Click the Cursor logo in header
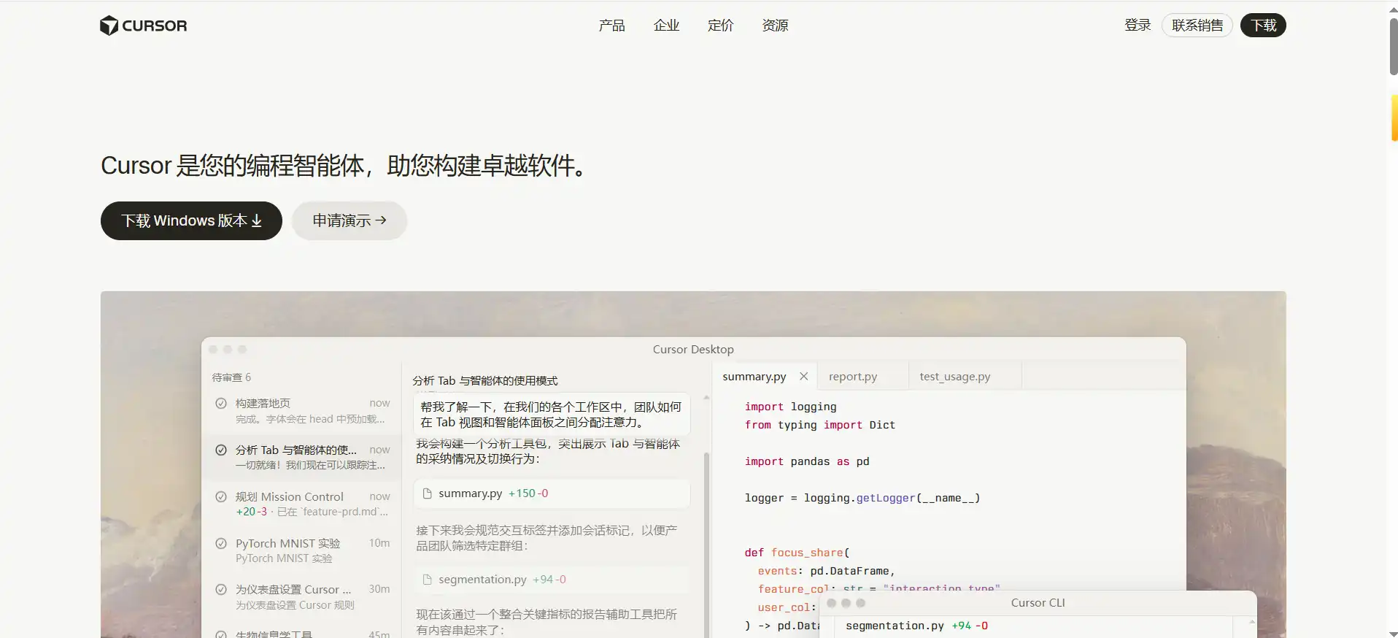This screenshot has height=638, width=1398. (x=144, y=26)
